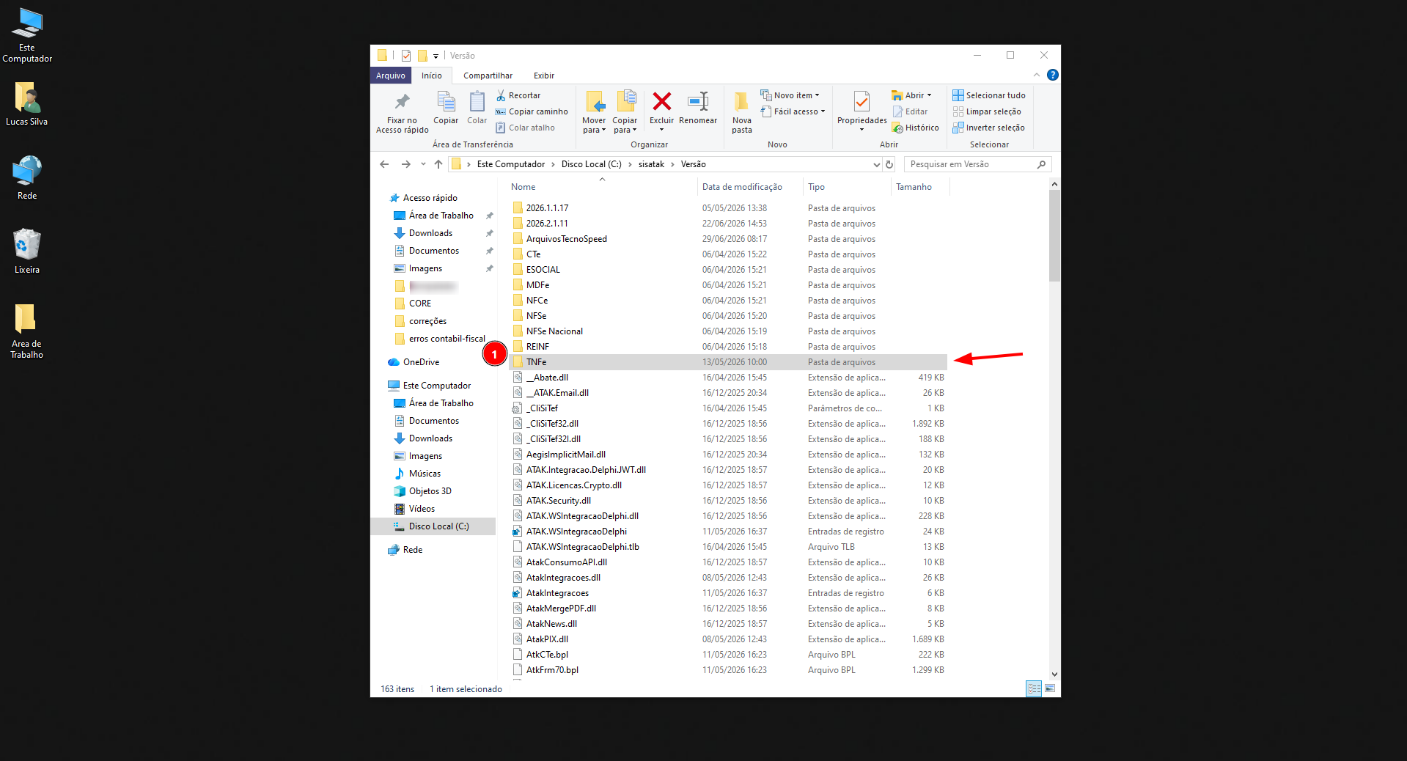Select CORE folder in the navigation pane

[420, 304]
